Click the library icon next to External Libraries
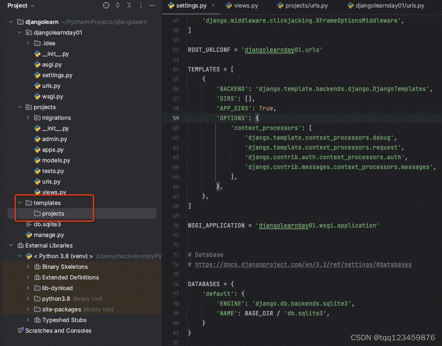 21,245
